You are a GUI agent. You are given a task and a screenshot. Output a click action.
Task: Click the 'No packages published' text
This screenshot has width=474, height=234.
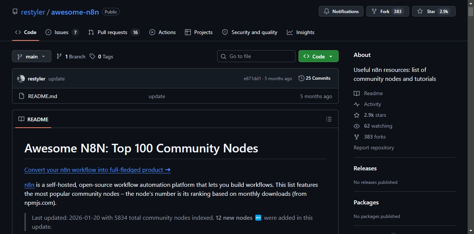[377, 216]
